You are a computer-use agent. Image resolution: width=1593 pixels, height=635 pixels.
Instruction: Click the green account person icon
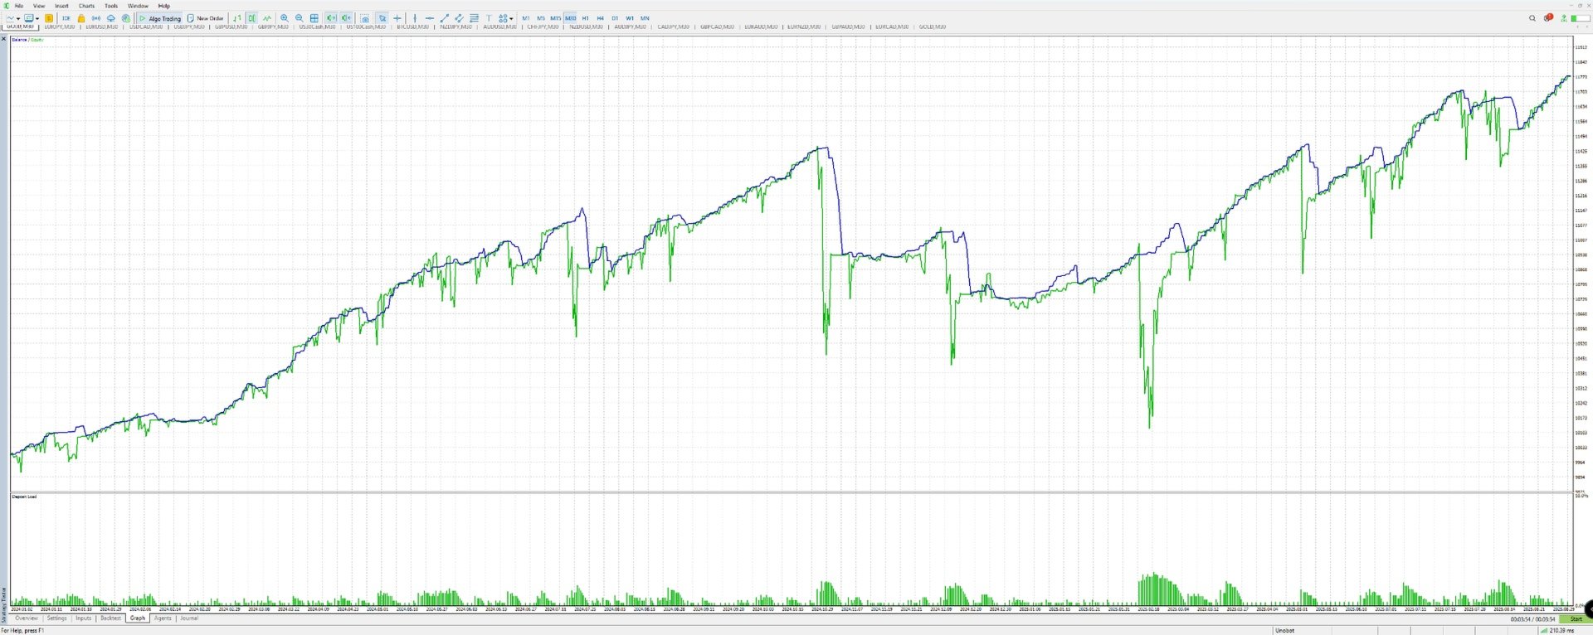[1564, 18]
